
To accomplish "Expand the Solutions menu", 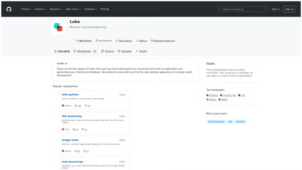I will pyautogui.click(x=41, y=9).
